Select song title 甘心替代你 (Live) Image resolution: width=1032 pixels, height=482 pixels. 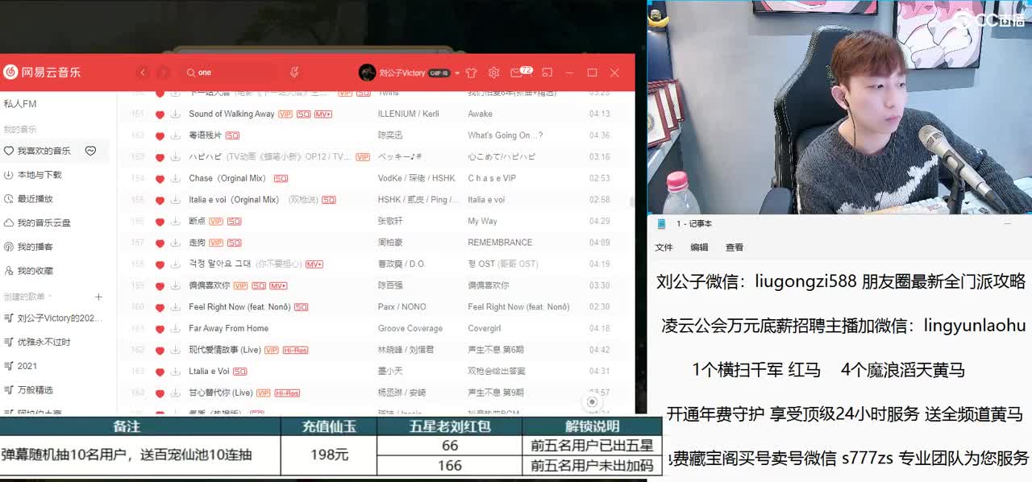coord(221,393)
